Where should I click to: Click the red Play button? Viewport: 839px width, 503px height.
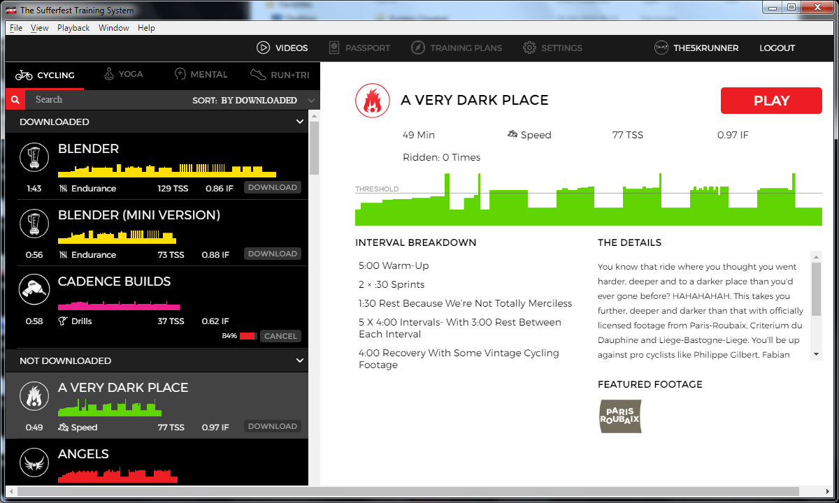(771, 101)
